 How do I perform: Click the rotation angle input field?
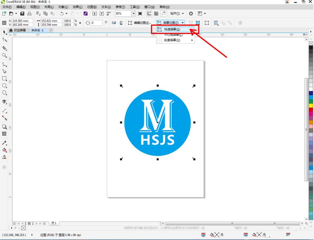96,23
